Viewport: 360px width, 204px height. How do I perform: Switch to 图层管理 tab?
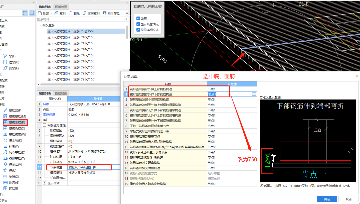61,93
